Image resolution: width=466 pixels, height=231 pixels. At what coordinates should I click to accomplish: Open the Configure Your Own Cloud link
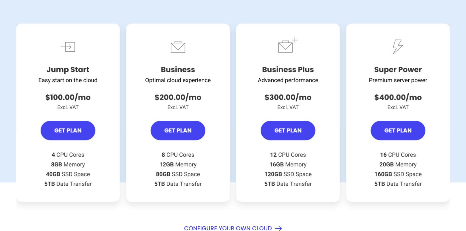tap(228, 228)
